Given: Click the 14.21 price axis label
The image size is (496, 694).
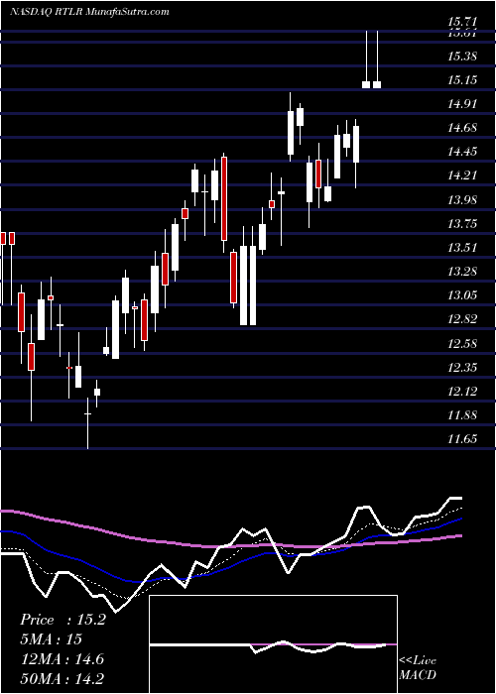Looking at the screenshot, I should [462, 175].
